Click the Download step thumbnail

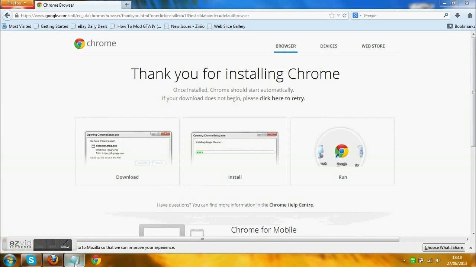128,151
